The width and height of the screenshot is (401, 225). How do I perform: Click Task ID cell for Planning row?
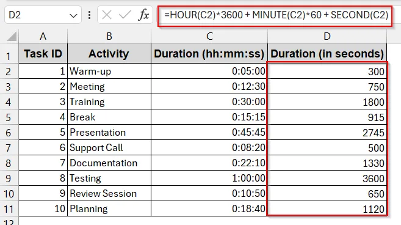click(x=43, y=209)
